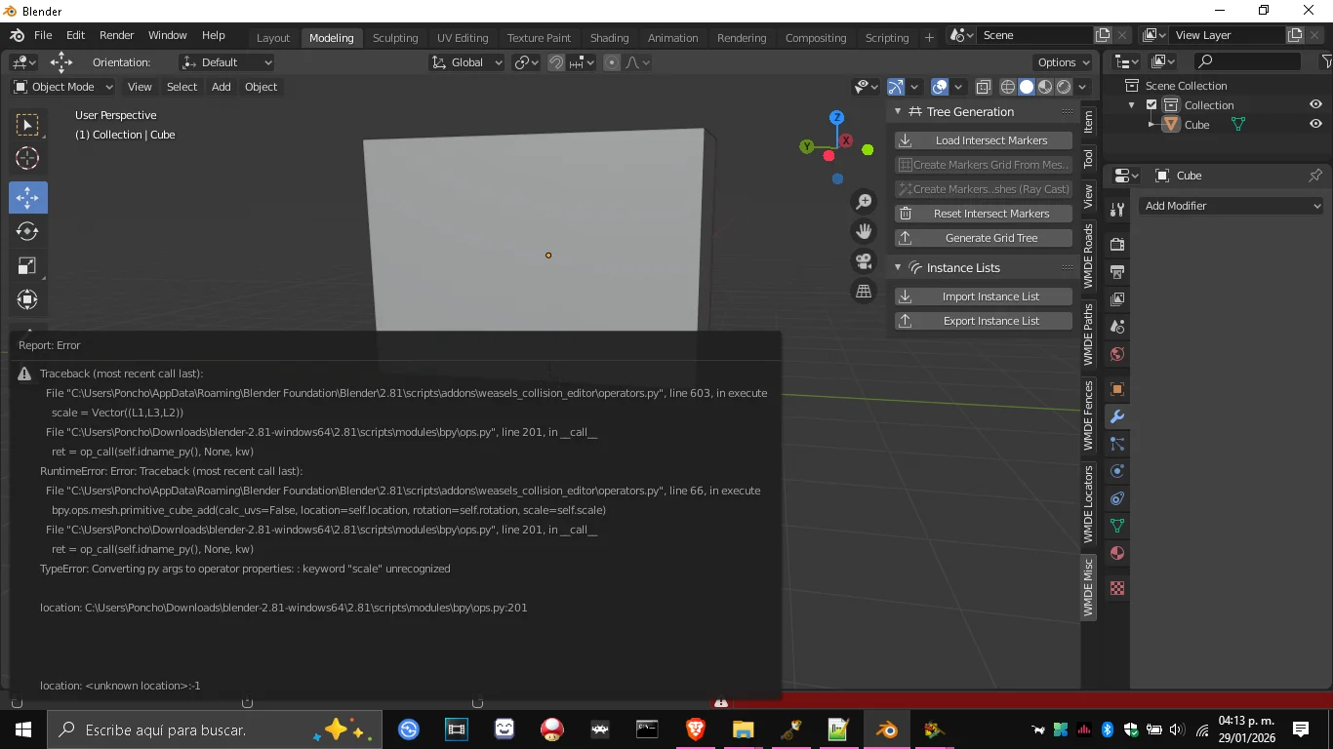Screen dimensions: 1333x749
Task: Open Modifiers wrench tab in properties
Action: pos(1117,416)
